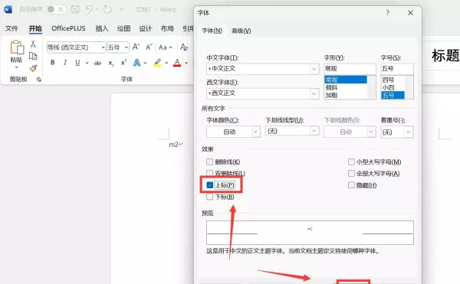Screen dimensions: 460x284
Task: Apply Subscript x₂ in ribbon
Action: (x=111, y=63)
